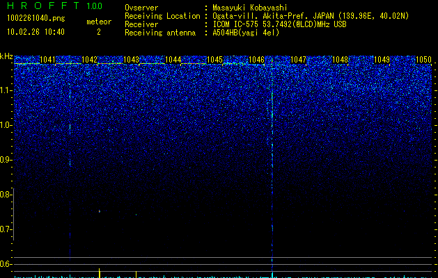Click the 1.0 kHz axis label
The image size is (438, 278).
[x=6, y=125]
